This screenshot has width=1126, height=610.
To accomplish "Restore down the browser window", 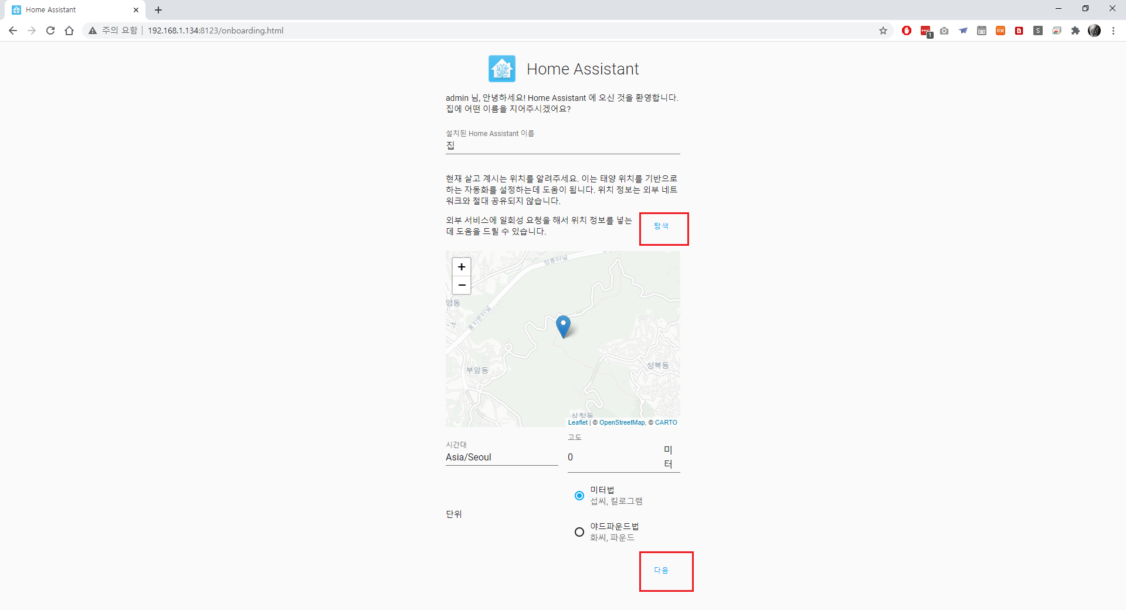I will pyautogui.click(x=1086, y=9).
